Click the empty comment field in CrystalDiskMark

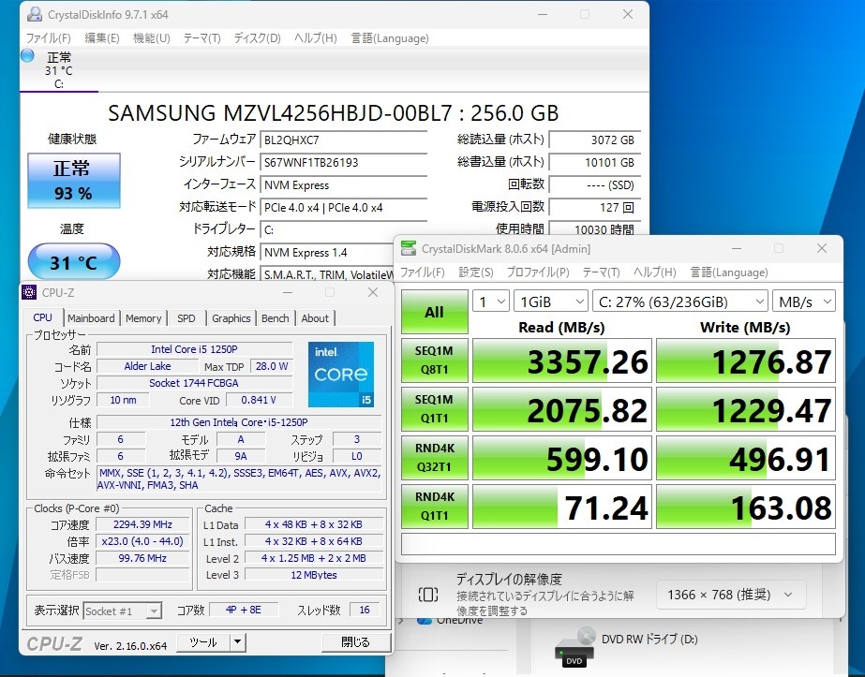[x=618, y=544]
